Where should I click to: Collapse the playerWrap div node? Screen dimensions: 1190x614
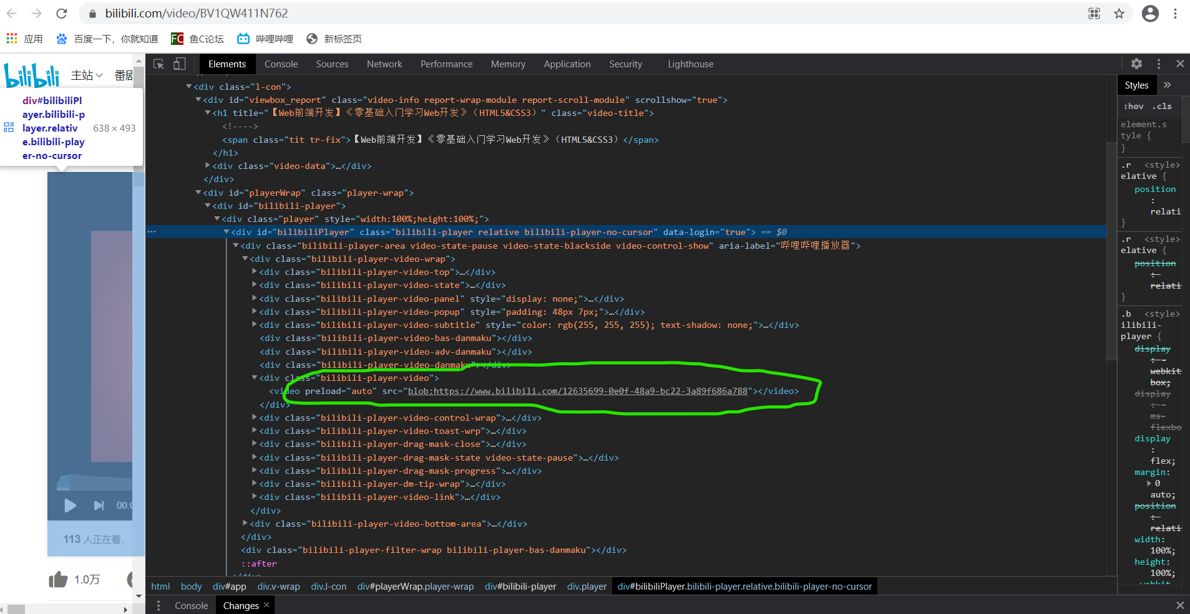click(198, 192)
